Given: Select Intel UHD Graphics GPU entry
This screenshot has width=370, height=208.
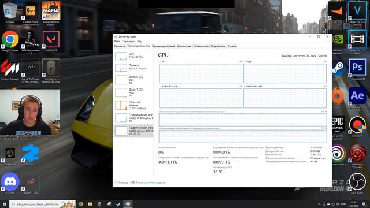Looking at the screenshot, I should (134, 118).
